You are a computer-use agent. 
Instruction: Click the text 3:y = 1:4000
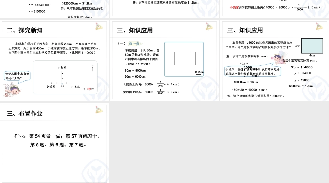pos(302,67)
